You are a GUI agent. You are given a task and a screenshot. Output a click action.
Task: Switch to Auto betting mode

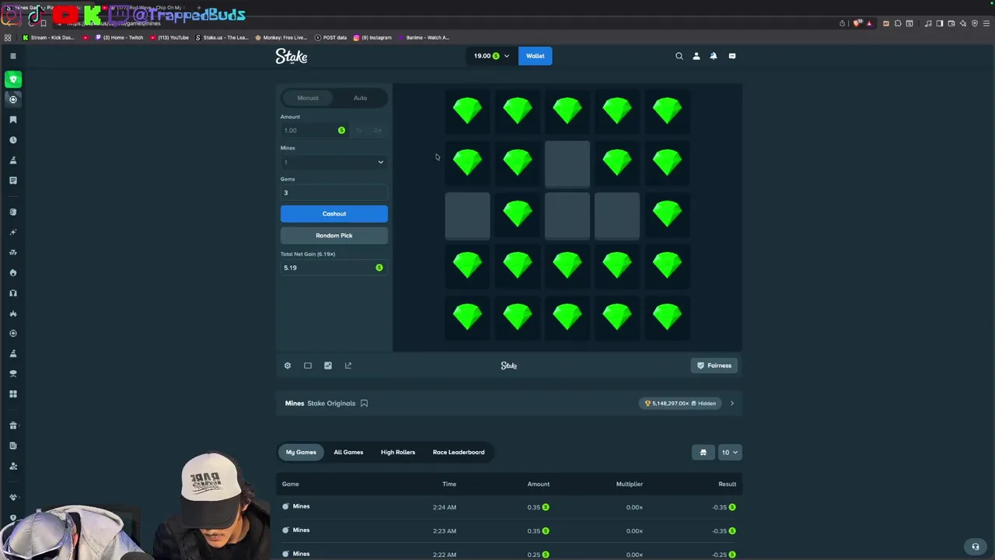click(360, 98)
